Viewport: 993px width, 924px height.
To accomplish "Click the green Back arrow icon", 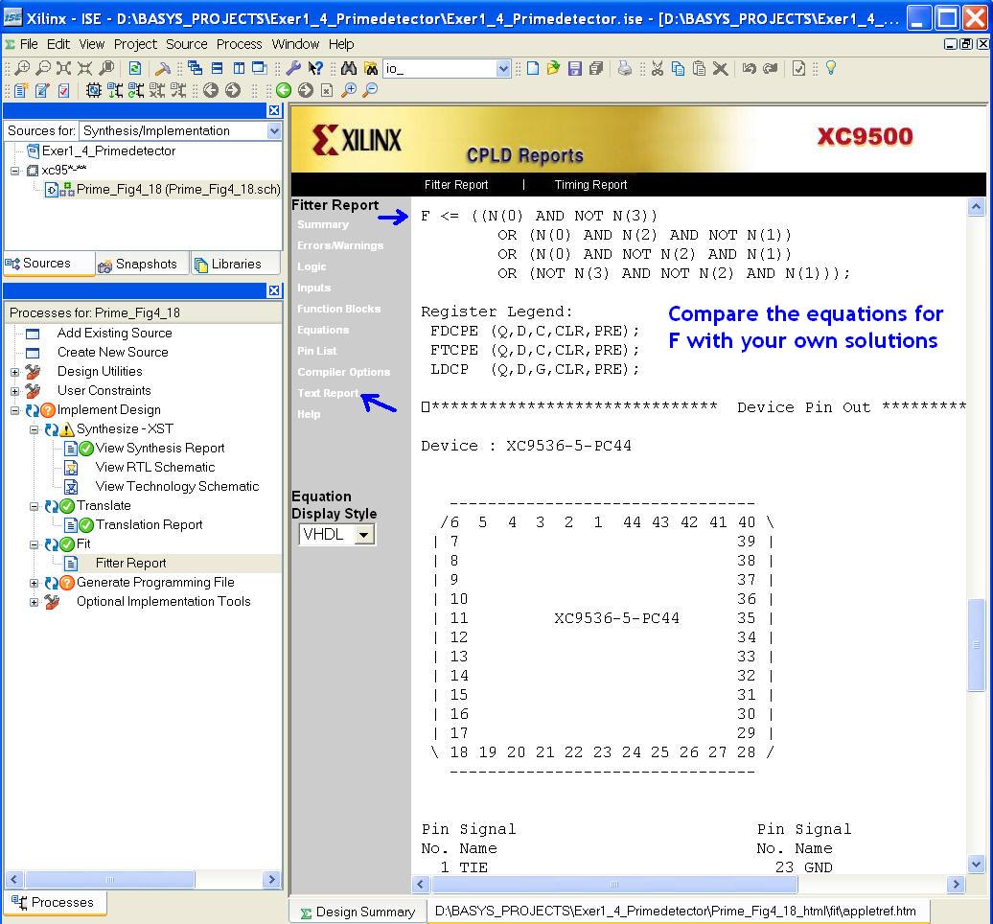I will 283,90.
